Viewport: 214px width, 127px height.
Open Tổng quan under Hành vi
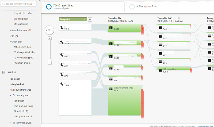point(15,79)
